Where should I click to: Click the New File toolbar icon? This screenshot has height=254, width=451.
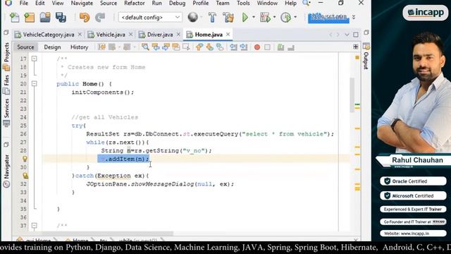14,18
